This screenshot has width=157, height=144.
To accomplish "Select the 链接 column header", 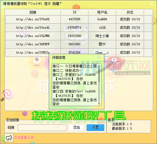I will point(33,12).
